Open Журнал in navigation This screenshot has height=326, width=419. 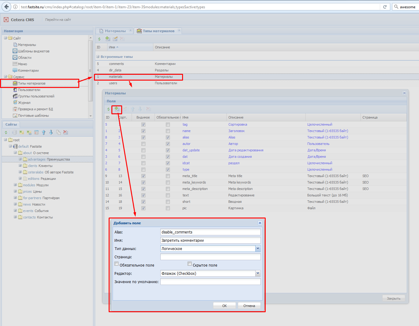click(24, 103)
